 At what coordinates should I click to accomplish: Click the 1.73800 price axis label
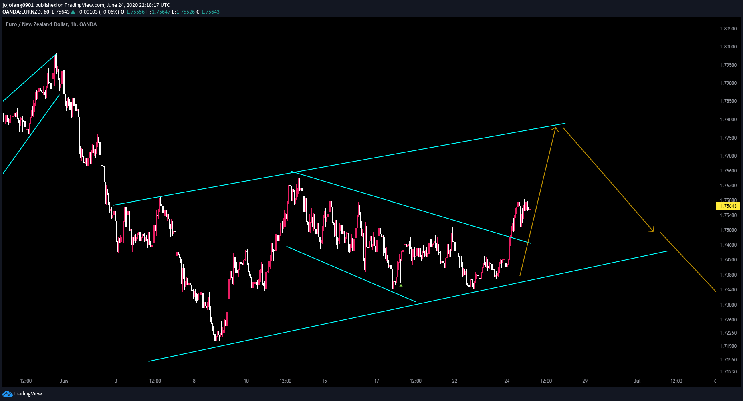click(x=728, y=275)
